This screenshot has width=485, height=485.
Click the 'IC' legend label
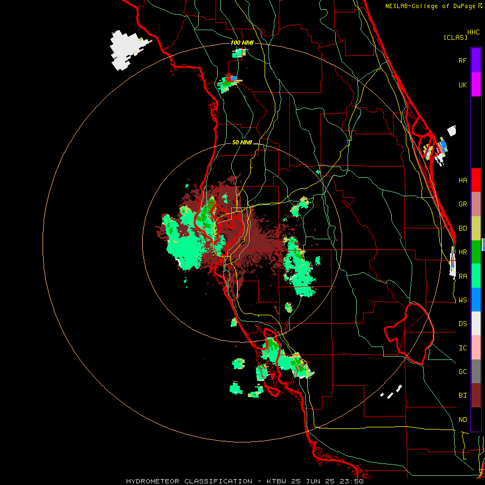pos(462,348)
